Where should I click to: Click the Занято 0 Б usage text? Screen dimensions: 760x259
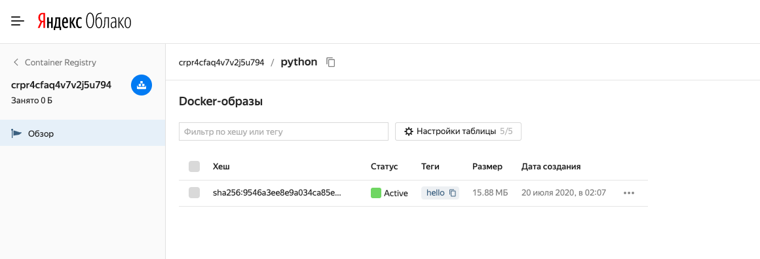click(32, 101)
